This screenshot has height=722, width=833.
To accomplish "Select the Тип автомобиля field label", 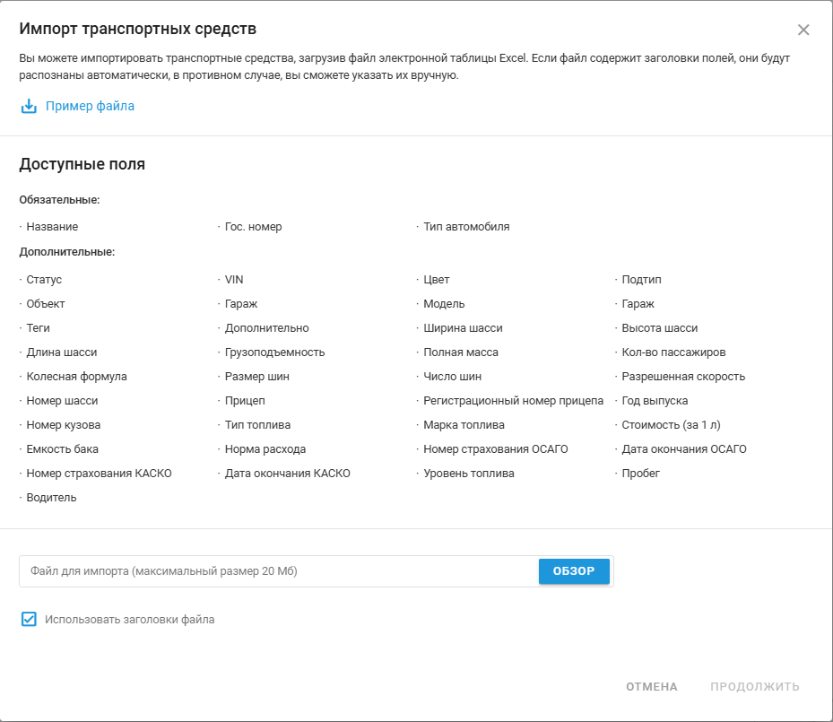I will click(x=466, y=227).
